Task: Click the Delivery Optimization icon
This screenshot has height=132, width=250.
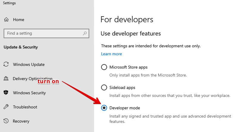Action: (6, 79)
